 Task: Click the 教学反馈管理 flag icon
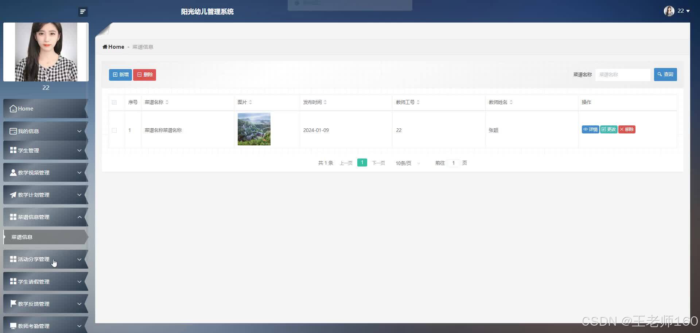(x=13, y=304)
